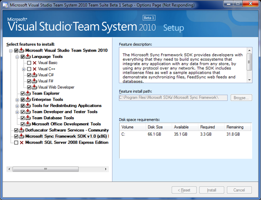Click install icon next to Team Database Tools

coord(28,118)
